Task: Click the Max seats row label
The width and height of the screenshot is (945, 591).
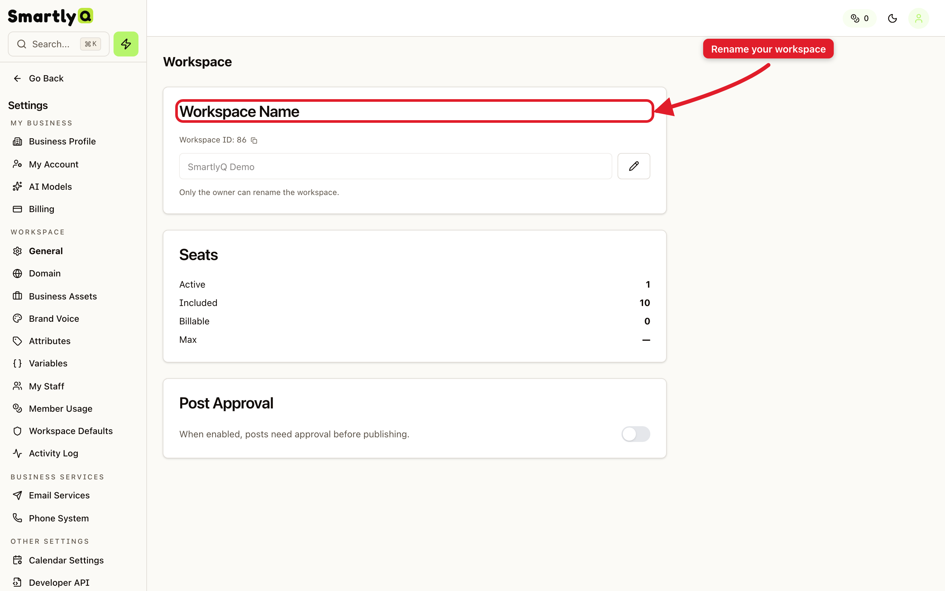Action: 188,340
